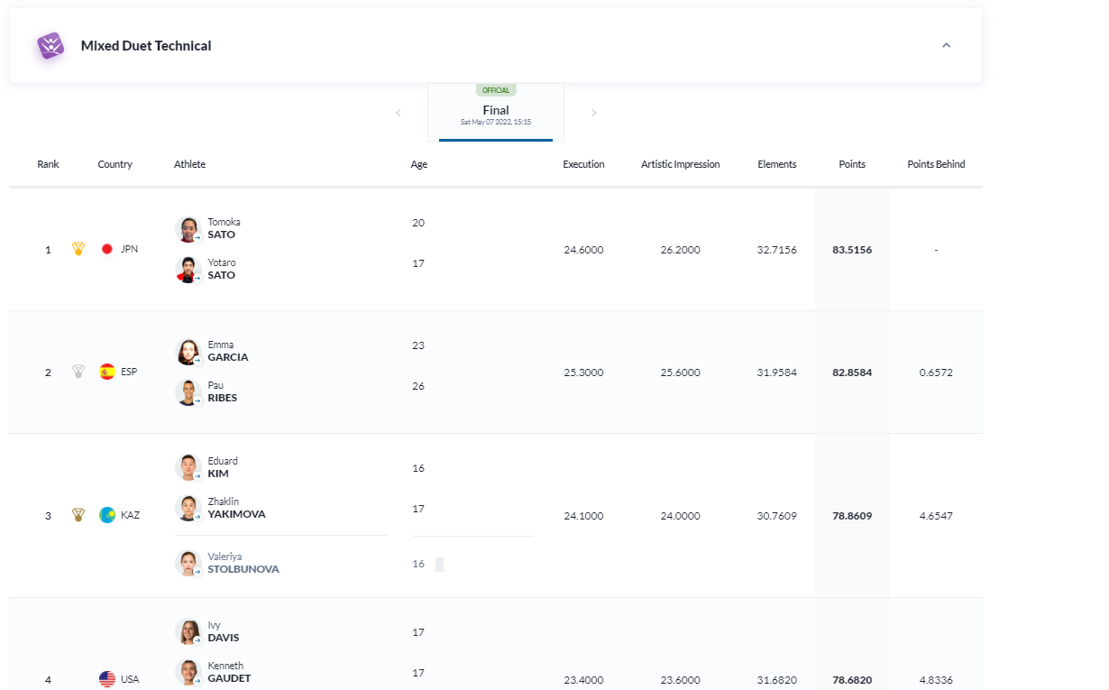Image resolution: width=1109 pixels, height=690 pixels.
Task: Click the USA flag icon
Action: (107, 679)
